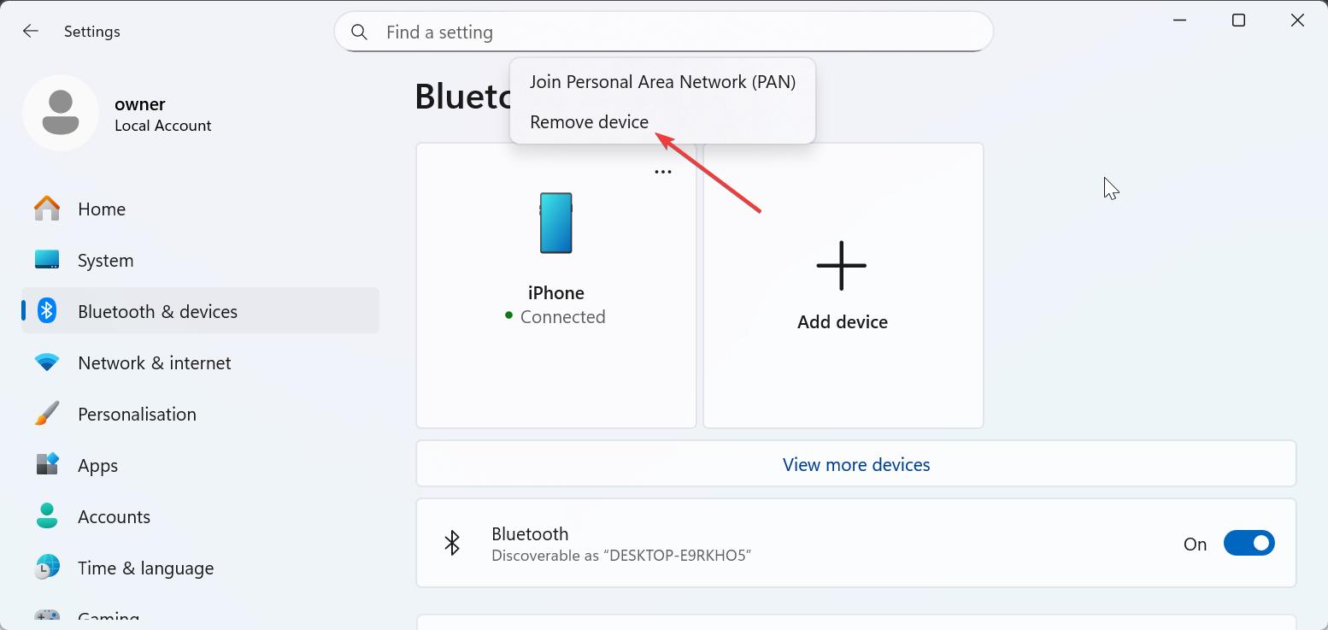Open Personalisation settings

137,415
